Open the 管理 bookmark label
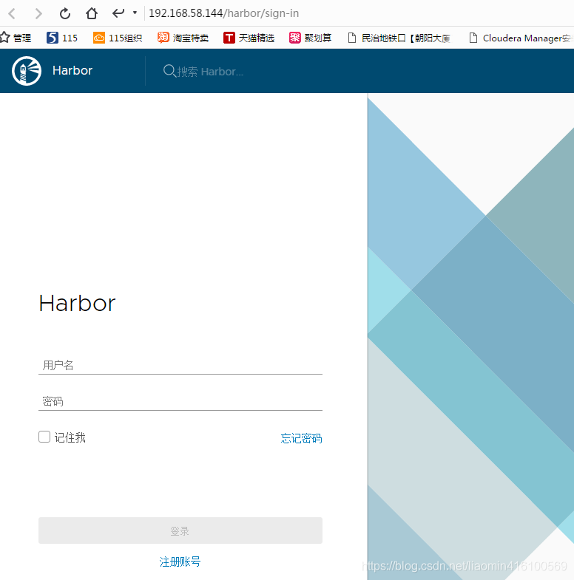Screen dimensions: 574x580 [22, 38]
